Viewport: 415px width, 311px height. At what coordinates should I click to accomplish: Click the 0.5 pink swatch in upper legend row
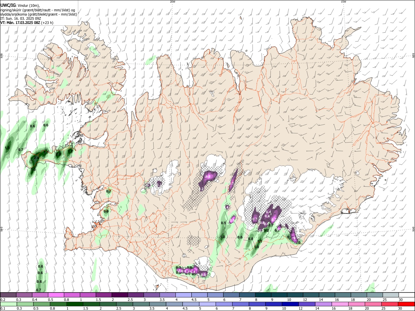[56, 295]
